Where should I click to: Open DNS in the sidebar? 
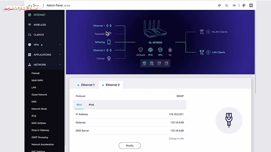coord(34,101)
